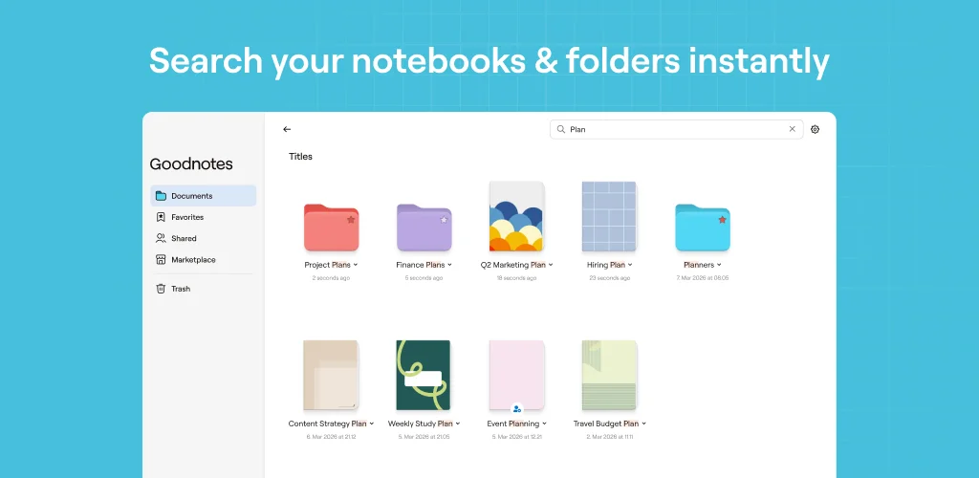Viewport: 979px width, 478px height.
Task: Open the Event Planning notebook cover
Action: [x=516, y=375]
